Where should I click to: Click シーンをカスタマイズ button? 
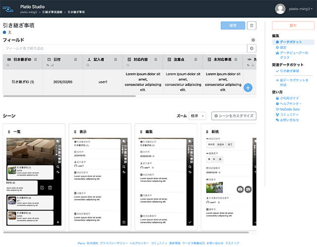pos(234,116)
